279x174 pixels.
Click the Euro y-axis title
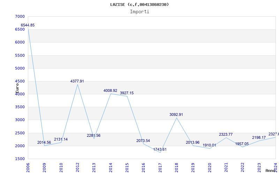tap(17, 88)
